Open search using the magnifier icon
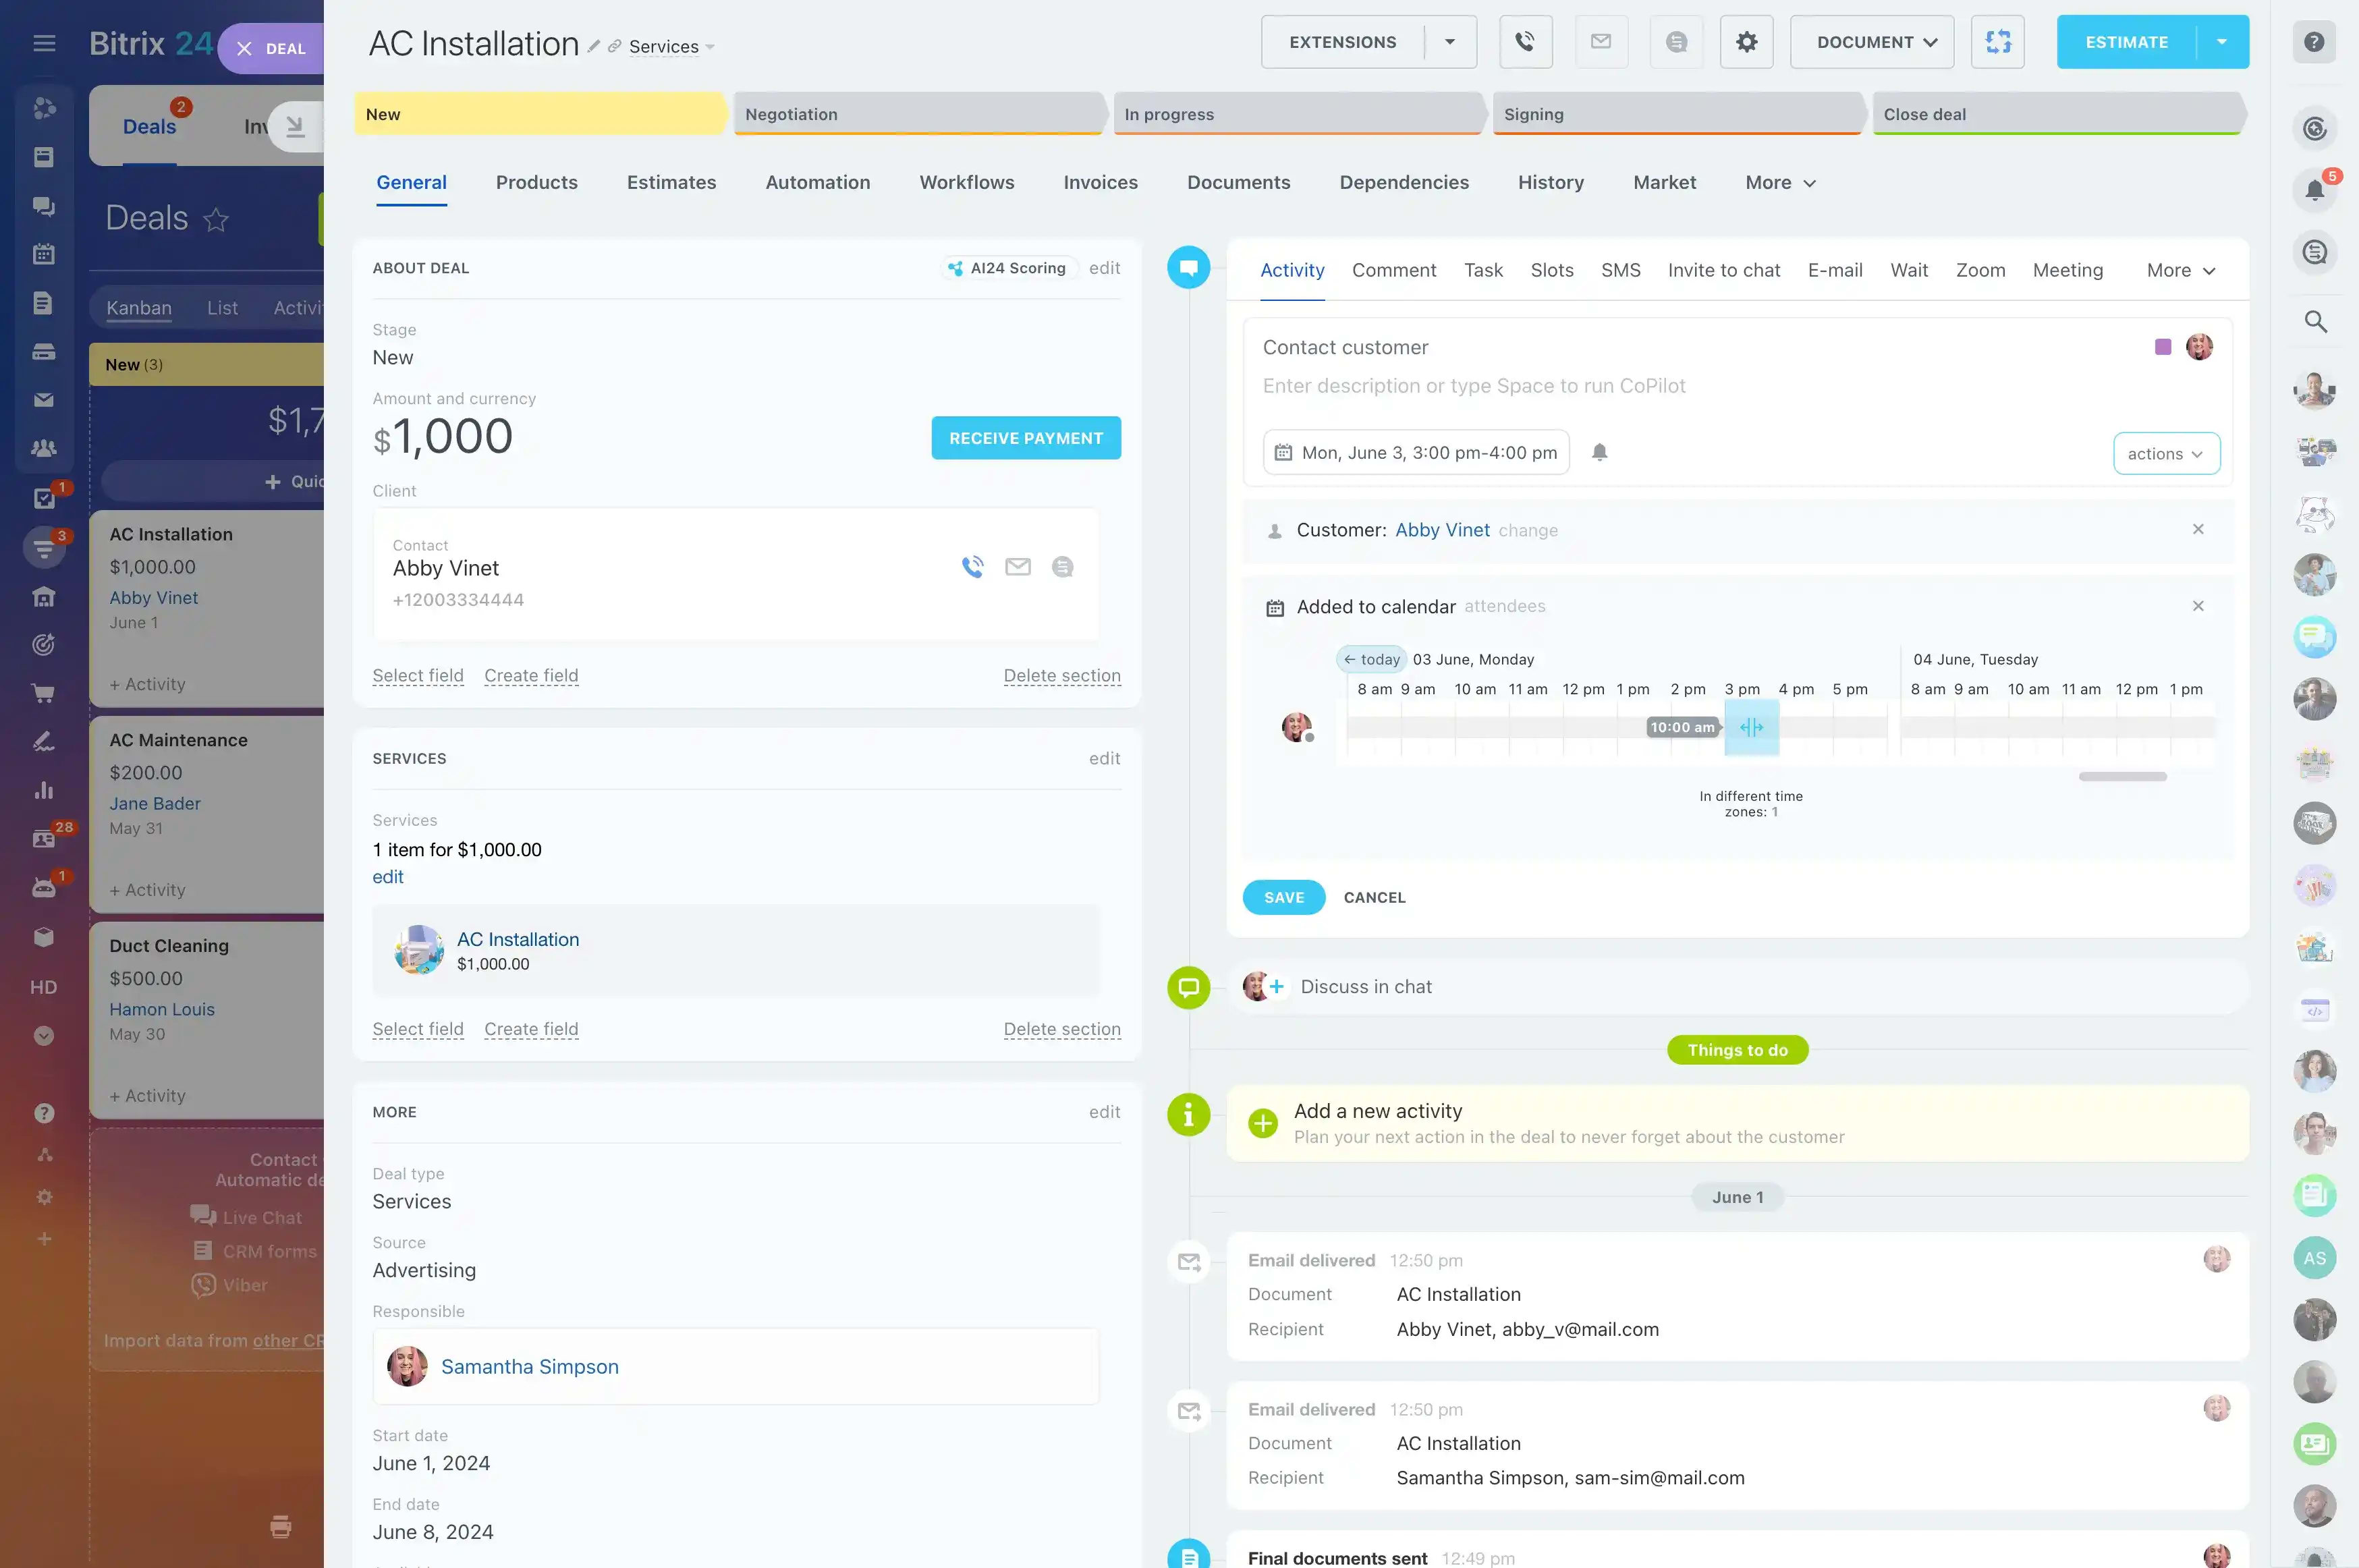The height and width of the screenshot is (1568, 2359). tap(2315, 322)
